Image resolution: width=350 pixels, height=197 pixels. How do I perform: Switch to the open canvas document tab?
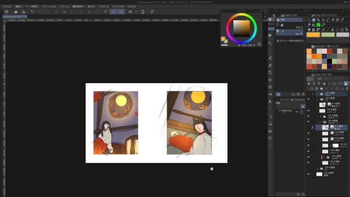(x=15, y=17)
